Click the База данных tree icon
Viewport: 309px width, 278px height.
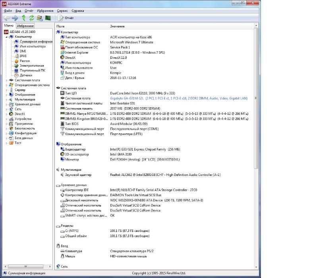[11, 138]
